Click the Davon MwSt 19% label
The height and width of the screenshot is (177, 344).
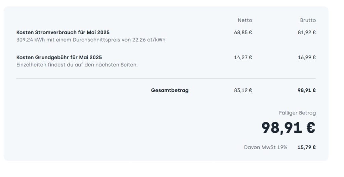265,147
